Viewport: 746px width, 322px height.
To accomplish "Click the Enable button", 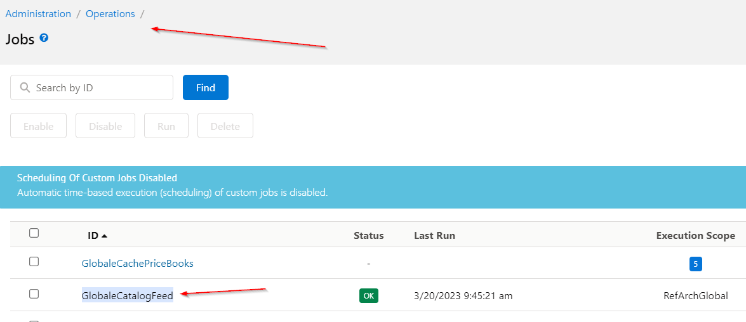I will tap(38, 126).
